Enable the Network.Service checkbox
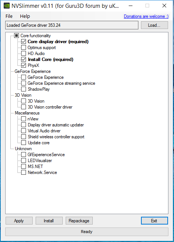This screenshot has width=174, height=242. click(24, 172)
